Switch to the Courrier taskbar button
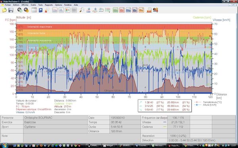The width and height of the screenshot is (238, 148). click(142, 146)
